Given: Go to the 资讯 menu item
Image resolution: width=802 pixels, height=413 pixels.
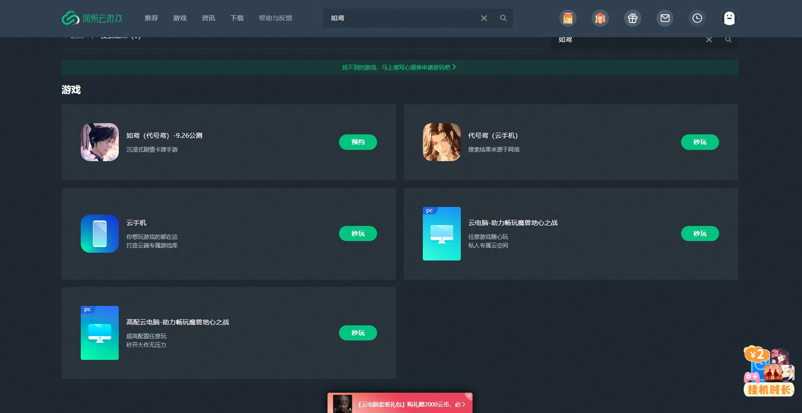Looking at the screenshot, I should pos(208,18).
